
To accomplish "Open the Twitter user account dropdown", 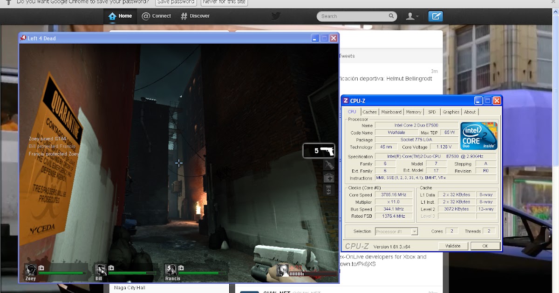I will (x=412, y=16).
